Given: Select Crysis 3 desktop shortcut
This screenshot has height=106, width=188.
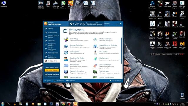Looking at the screenshot, I should (160, 4).
